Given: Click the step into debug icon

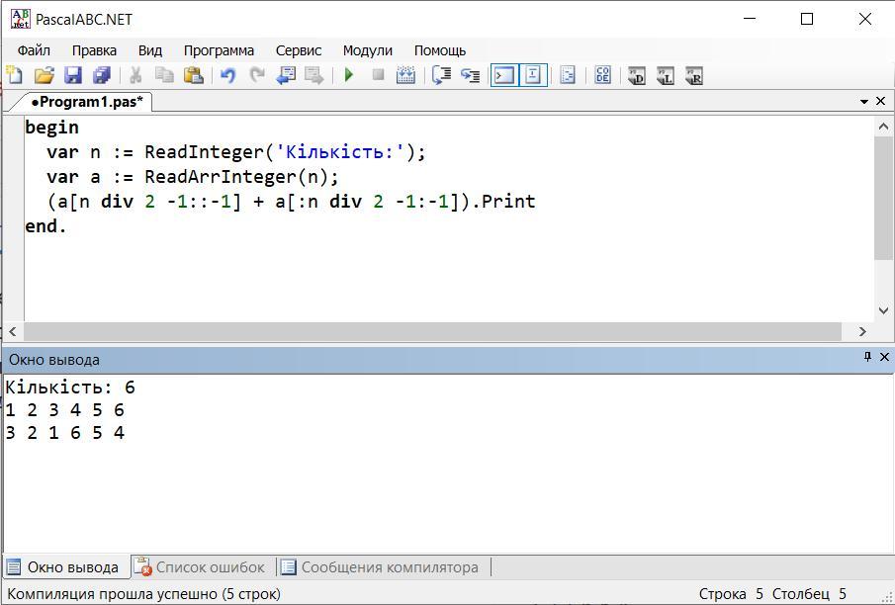Looking at the screenshot, I should [x=471, y=75].
